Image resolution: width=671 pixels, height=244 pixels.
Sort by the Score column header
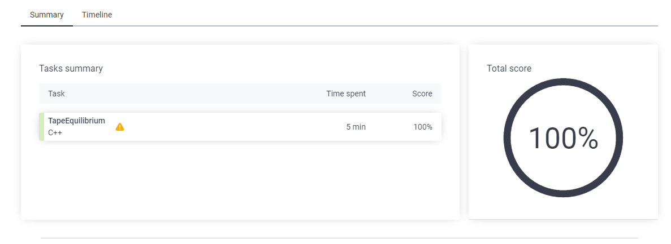coord(422,94)
